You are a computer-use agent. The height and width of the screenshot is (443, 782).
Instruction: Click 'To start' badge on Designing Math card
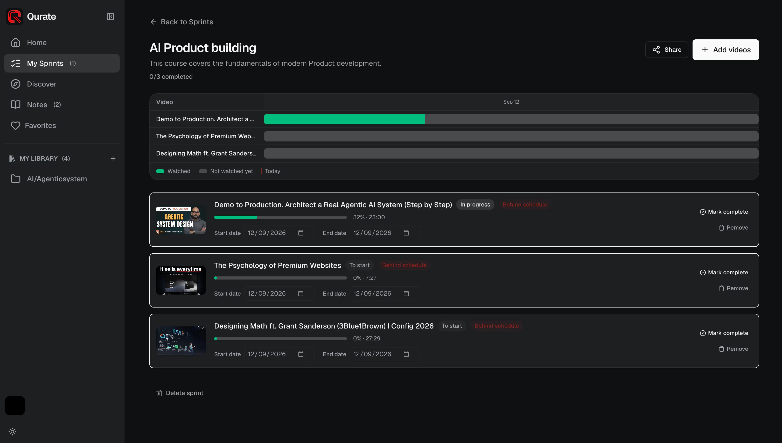[x=452, y=326]
